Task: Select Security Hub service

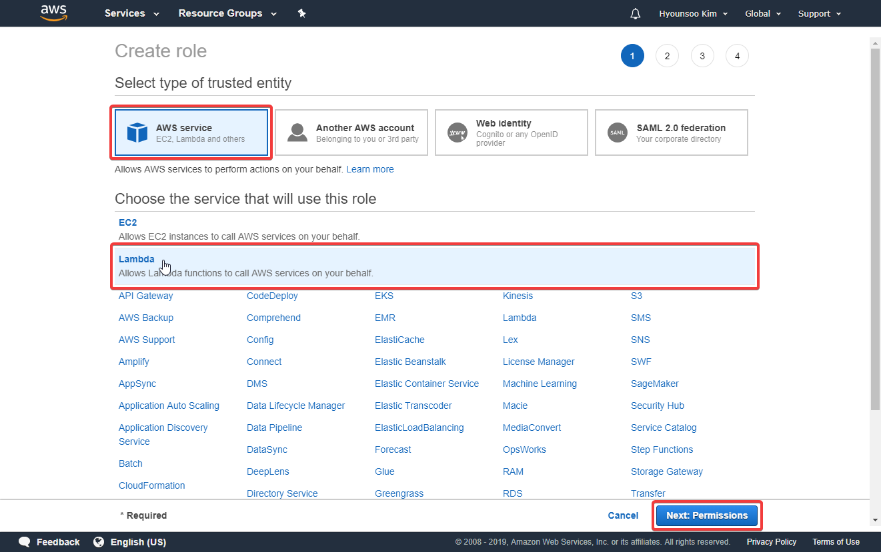Action: [658, 406]
